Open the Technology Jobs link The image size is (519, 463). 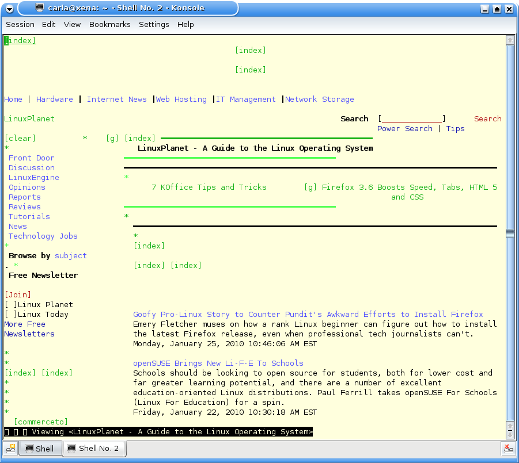point(43,236)
